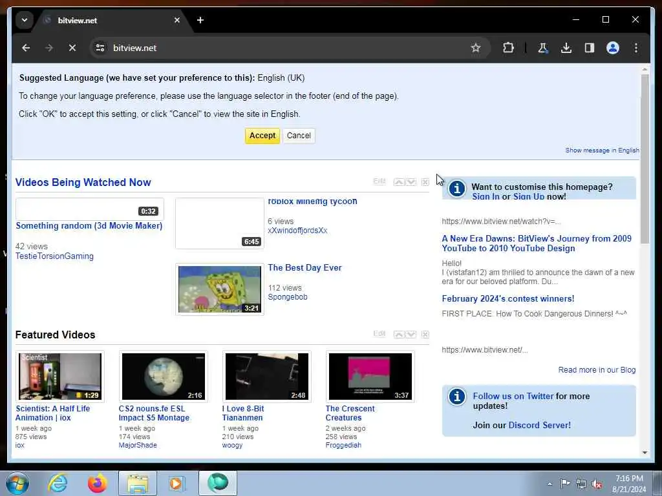This screenshot has height=496, width=662.
Task: Open Froggediah uploader link
Action: coord(343,445)
